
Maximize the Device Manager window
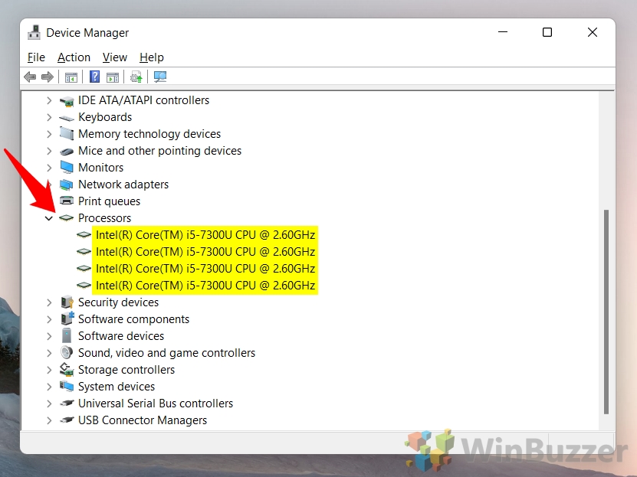point(547,32)
